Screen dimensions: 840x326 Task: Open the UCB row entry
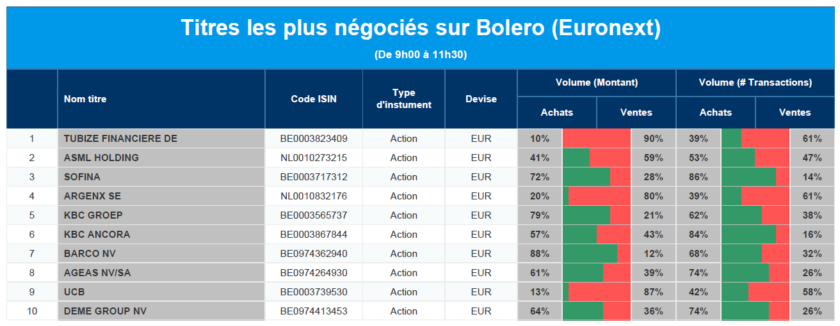pyautogui.click(x=74, y=292)
